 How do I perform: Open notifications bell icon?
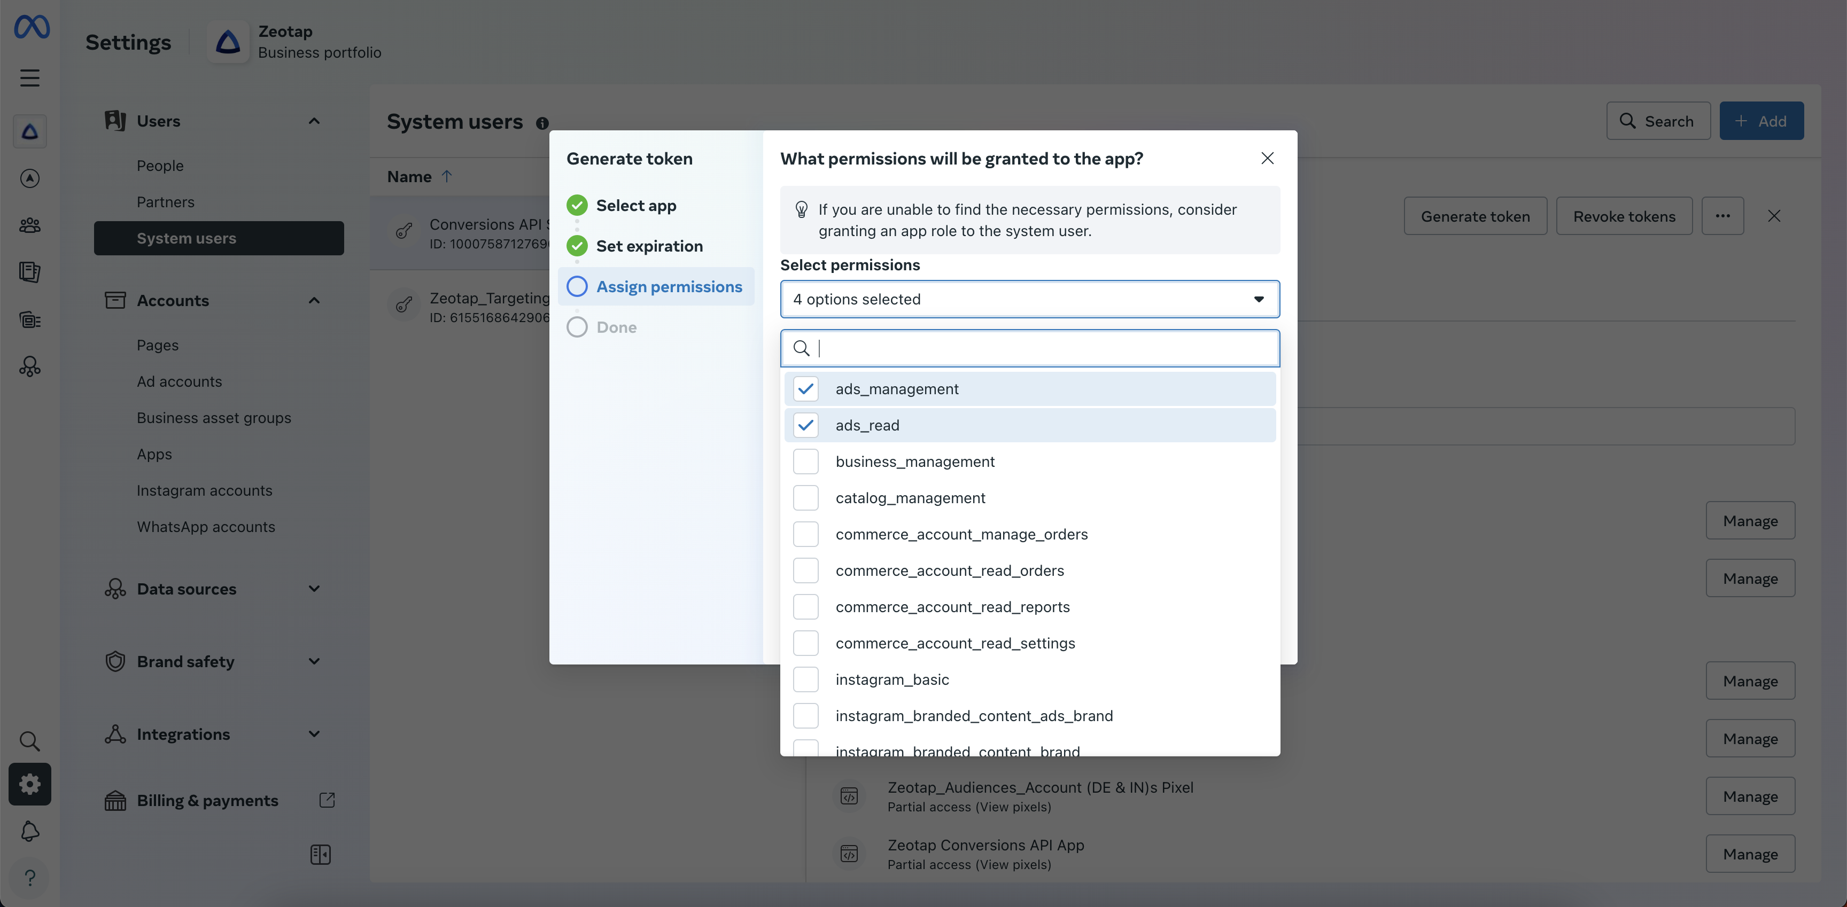pos(29,831)
